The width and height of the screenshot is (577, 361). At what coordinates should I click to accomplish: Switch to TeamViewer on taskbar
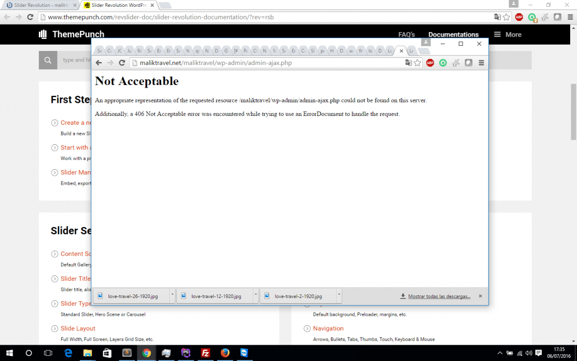[x=244, y=353]
